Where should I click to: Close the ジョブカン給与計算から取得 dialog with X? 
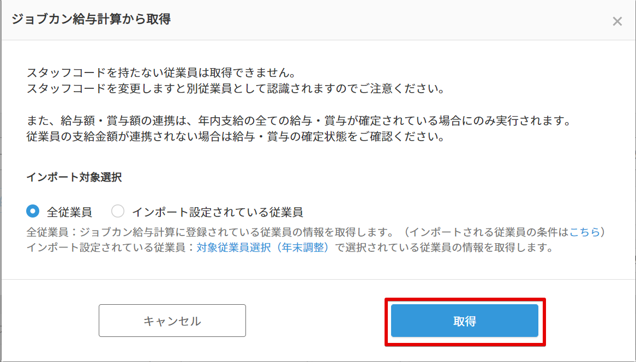pos(617,21)
